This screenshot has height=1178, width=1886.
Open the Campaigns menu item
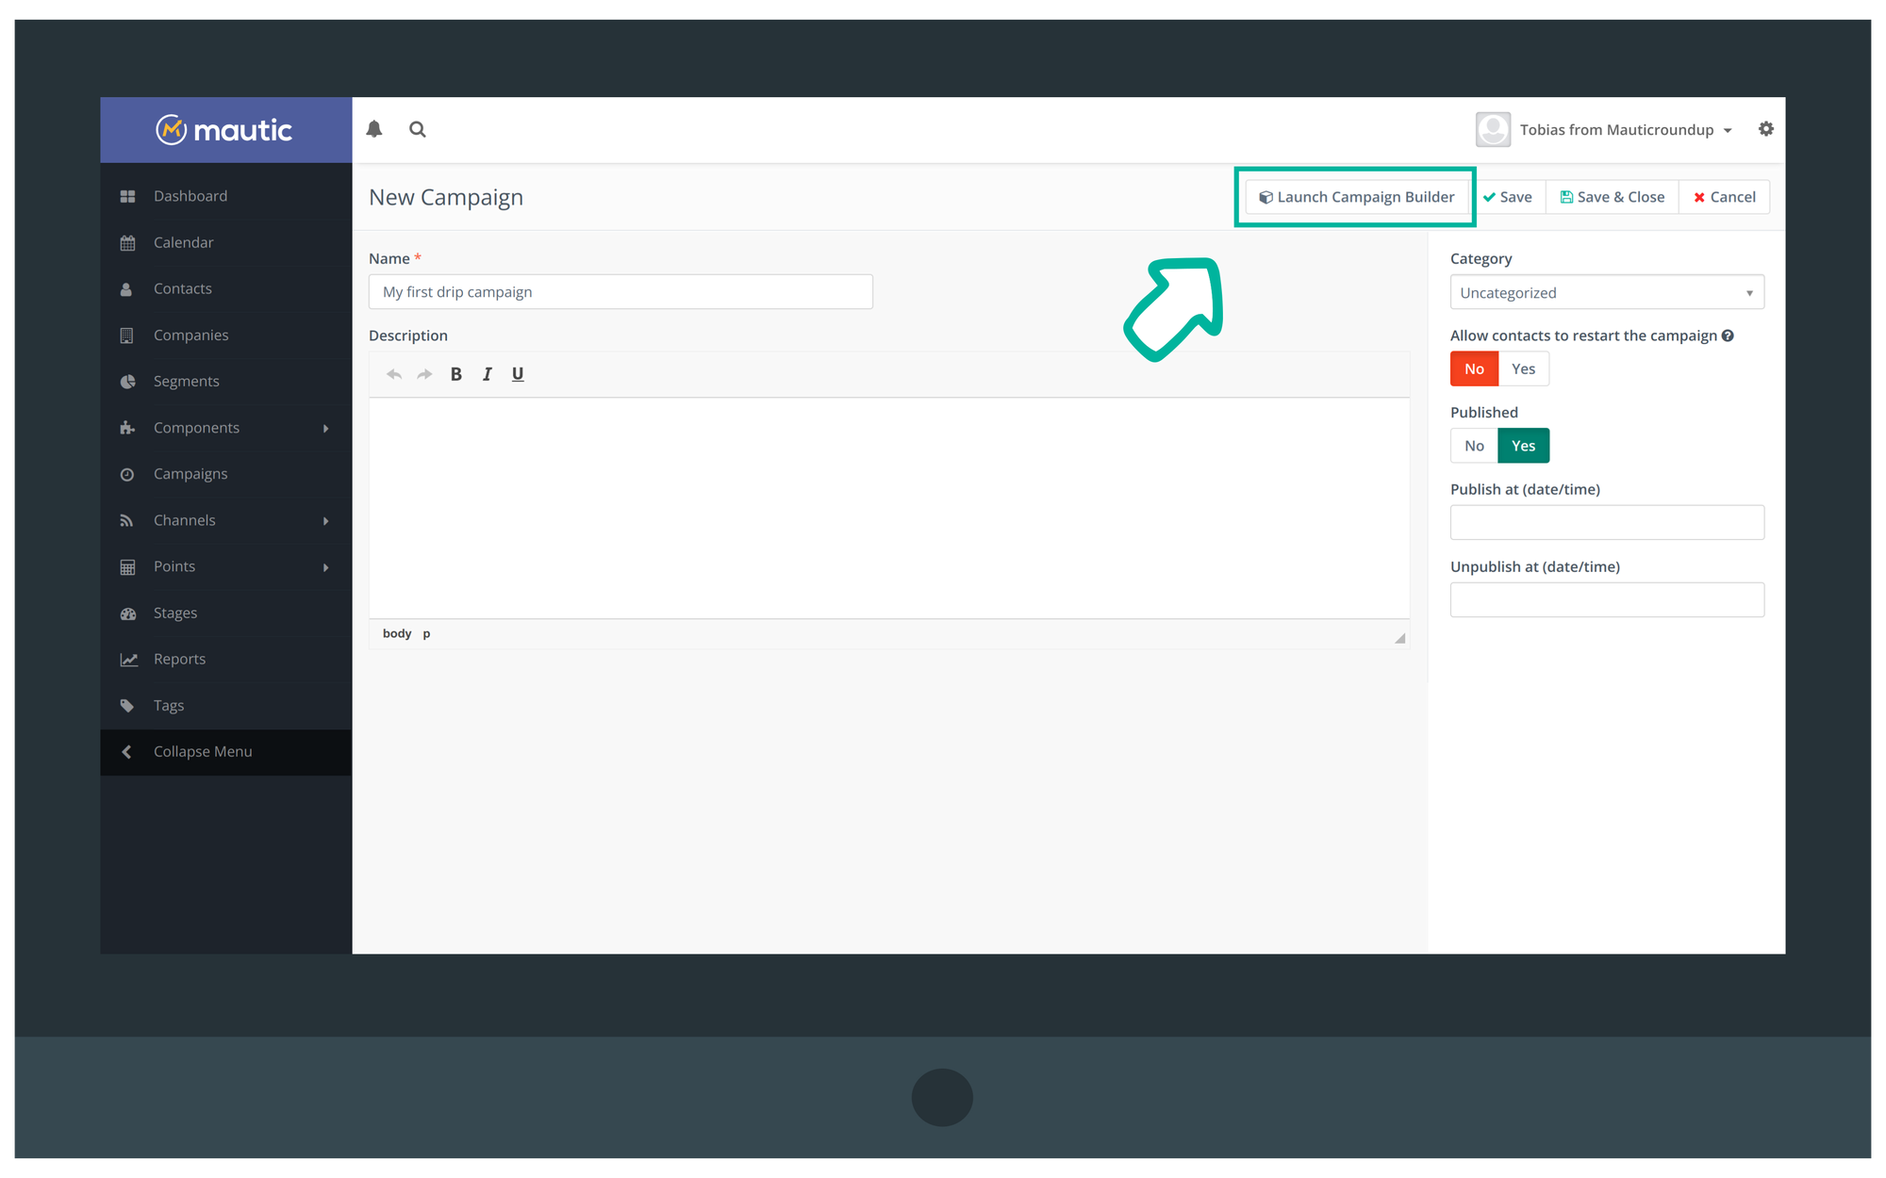tap(191, 474)
